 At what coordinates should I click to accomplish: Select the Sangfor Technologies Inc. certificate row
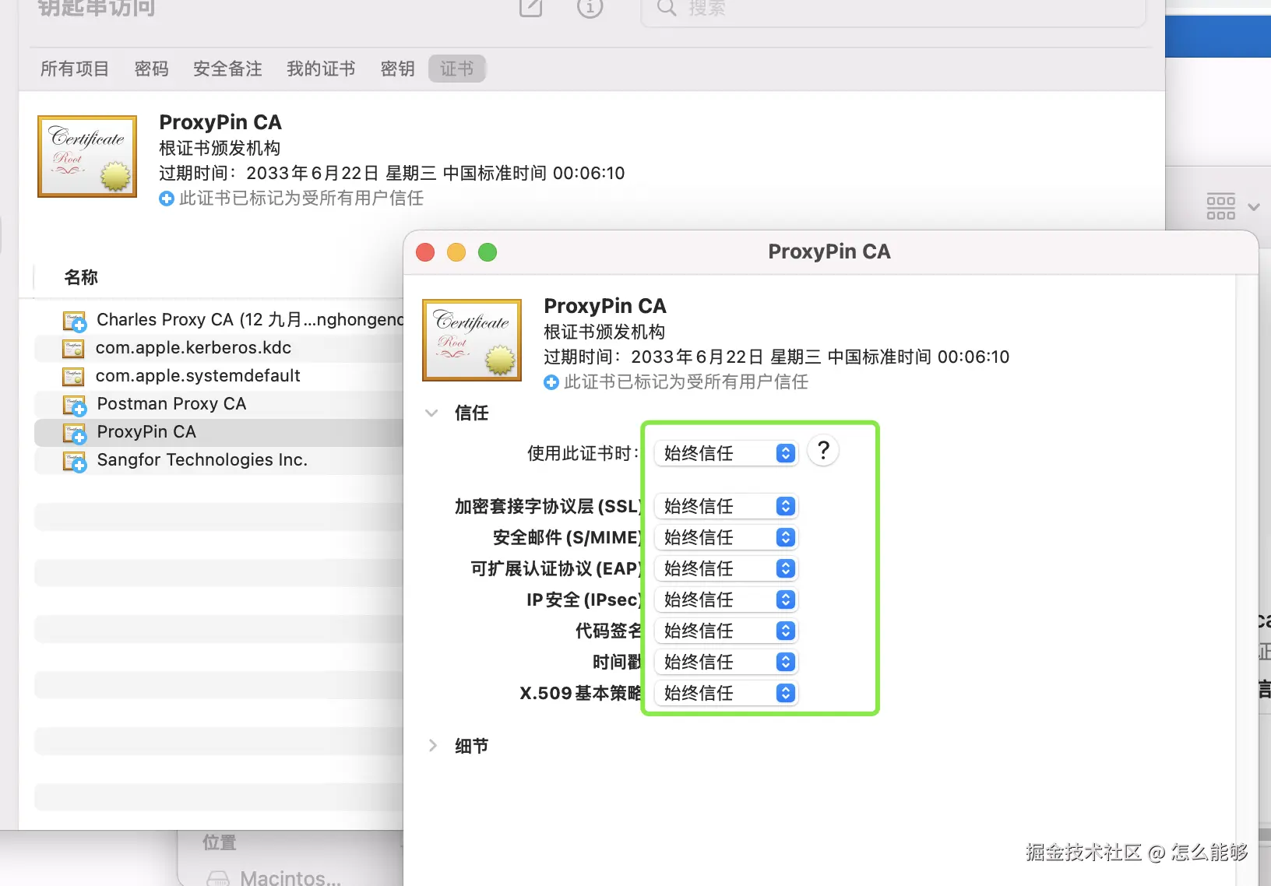click(x=219, y=460)
